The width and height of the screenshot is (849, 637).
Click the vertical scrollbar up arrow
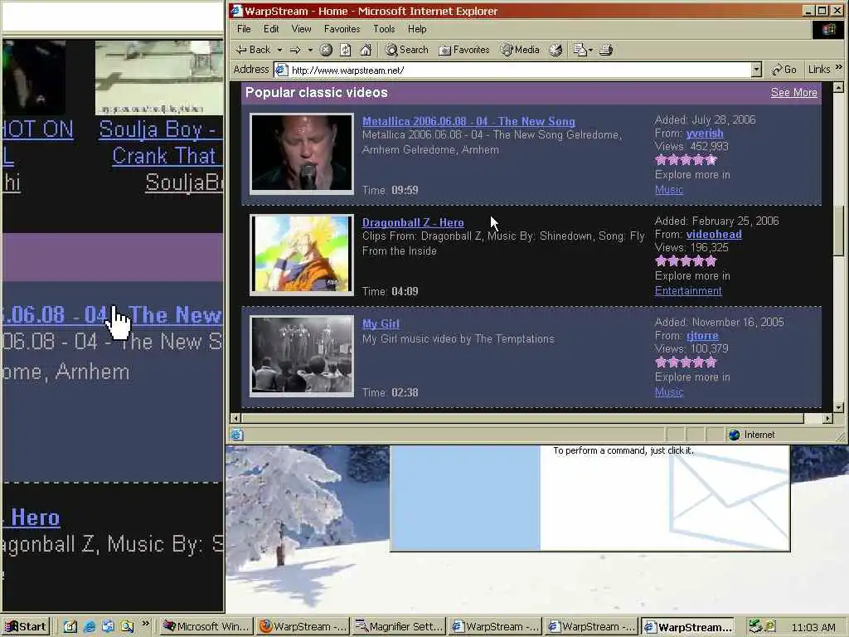[838, 87]
